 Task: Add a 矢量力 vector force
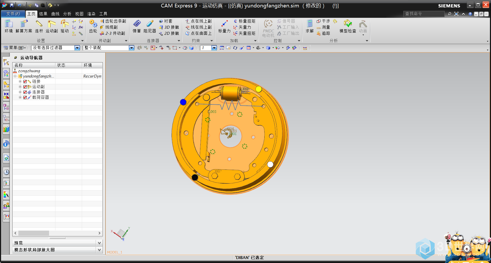coord(242,27)
